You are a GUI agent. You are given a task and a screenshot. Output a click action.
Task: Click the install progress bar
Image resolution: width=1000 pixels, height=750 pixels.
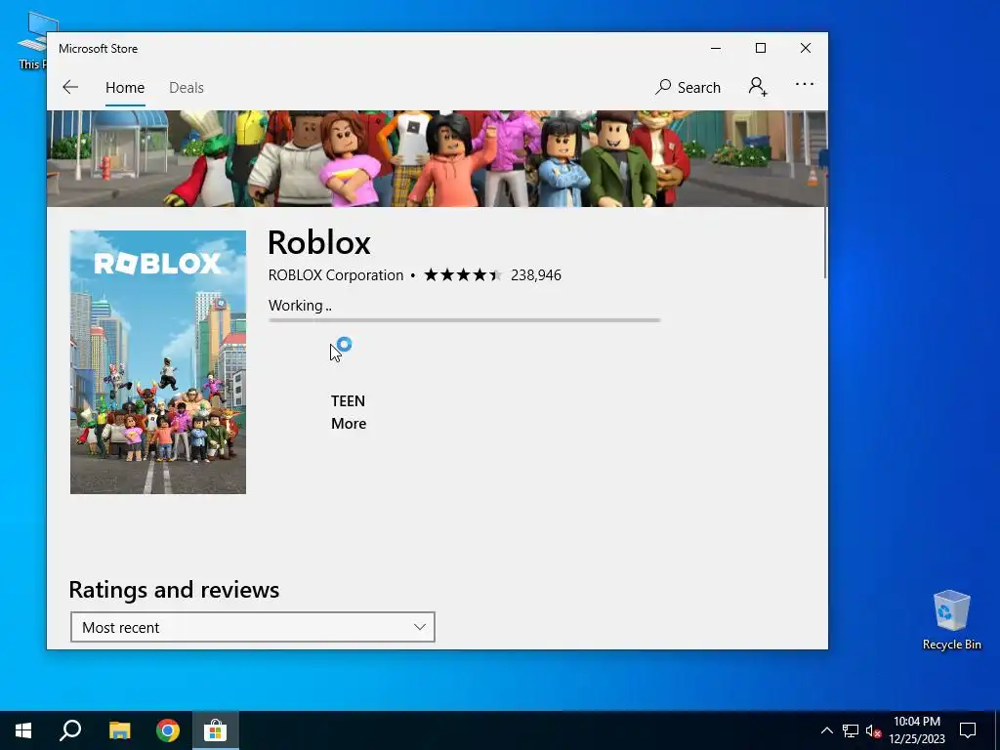coord(464,320)
